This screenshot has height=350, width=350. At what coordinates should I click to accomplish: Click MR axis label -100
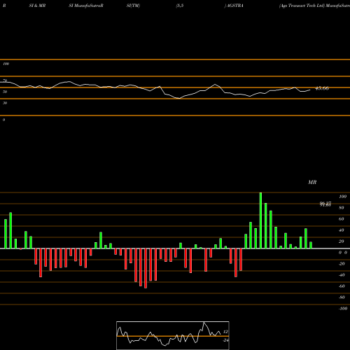click(x=343, y=309)
